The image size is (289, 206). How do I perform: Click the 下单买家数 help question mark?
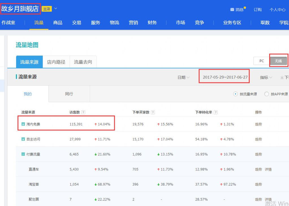pyautogui.click(x=153, y=112)
